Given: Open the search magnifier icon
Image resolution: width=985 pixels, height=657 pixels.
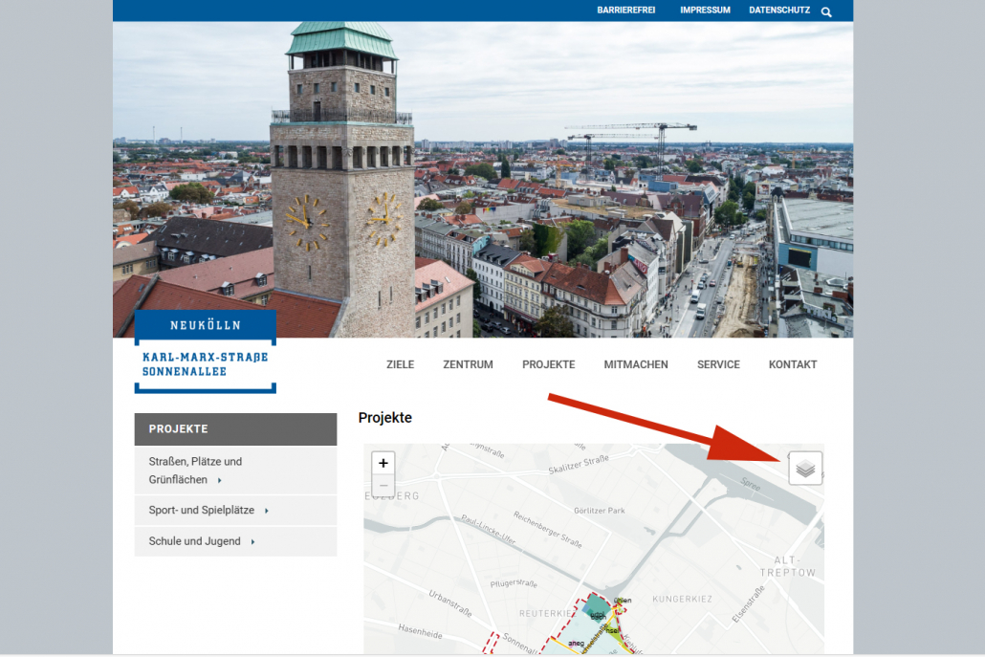Looking at the screenshot, I should click(x=826, y=11).
